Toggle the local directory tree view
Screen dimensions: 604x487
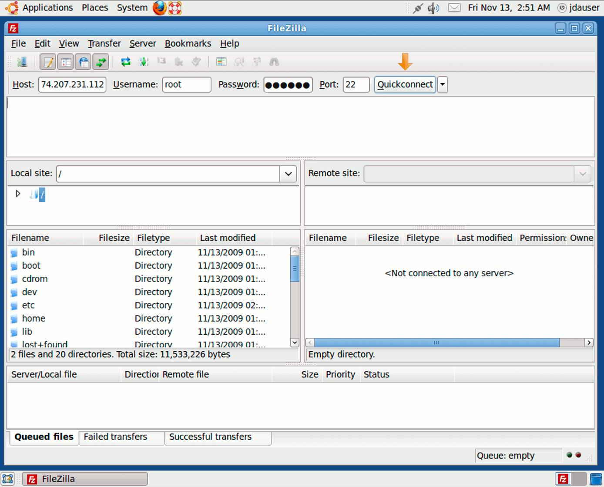pyautogui.click(x=65, y=61)
